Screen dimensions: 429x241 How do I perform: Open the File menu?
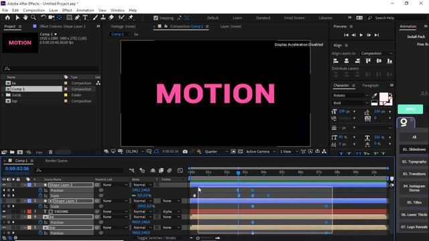pos(5,11)
